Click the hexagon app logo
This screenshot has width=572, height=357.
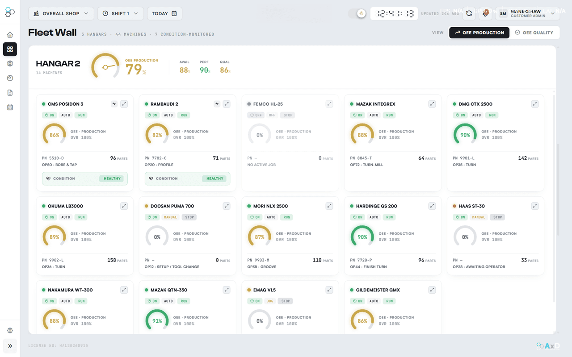[10, 12]
